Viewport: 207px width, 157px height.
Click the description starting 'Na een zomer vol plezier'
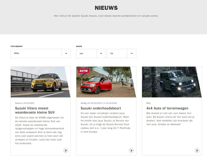tap(105, 122)
